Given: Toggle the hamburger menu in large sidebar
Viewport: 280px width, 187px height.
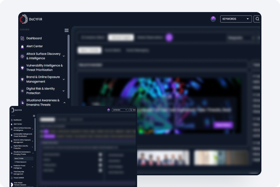Looking at the screenshot, I should 66,30.
